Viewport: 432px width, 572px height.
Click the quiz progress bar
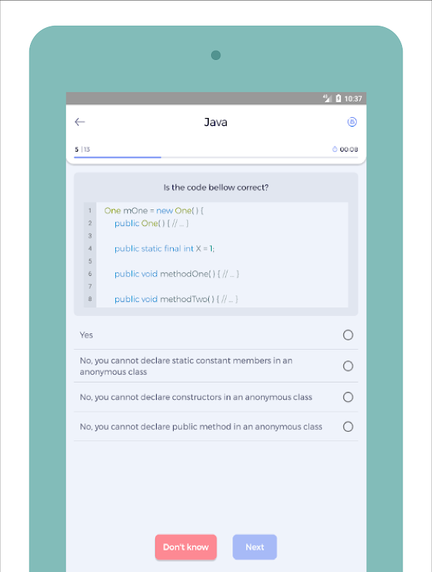click(216, 157)
